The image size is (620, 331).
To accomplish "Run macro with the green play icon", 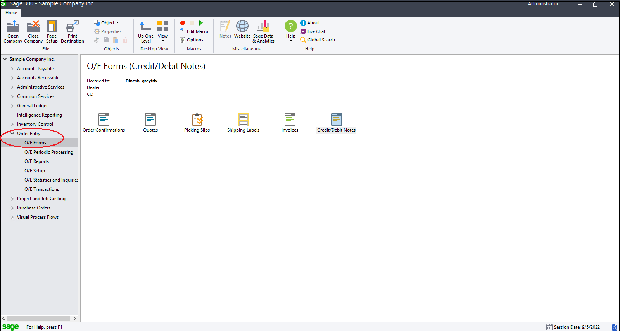I will coord(201,23).
